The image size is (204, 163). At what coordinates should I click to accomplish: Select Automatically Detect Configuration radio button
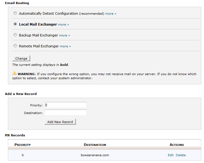pyautogui.click(x=15, y=13)
